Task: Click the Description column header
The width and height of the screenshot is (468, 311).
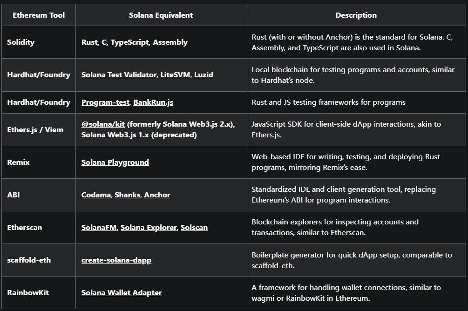Action: [356, 15]
